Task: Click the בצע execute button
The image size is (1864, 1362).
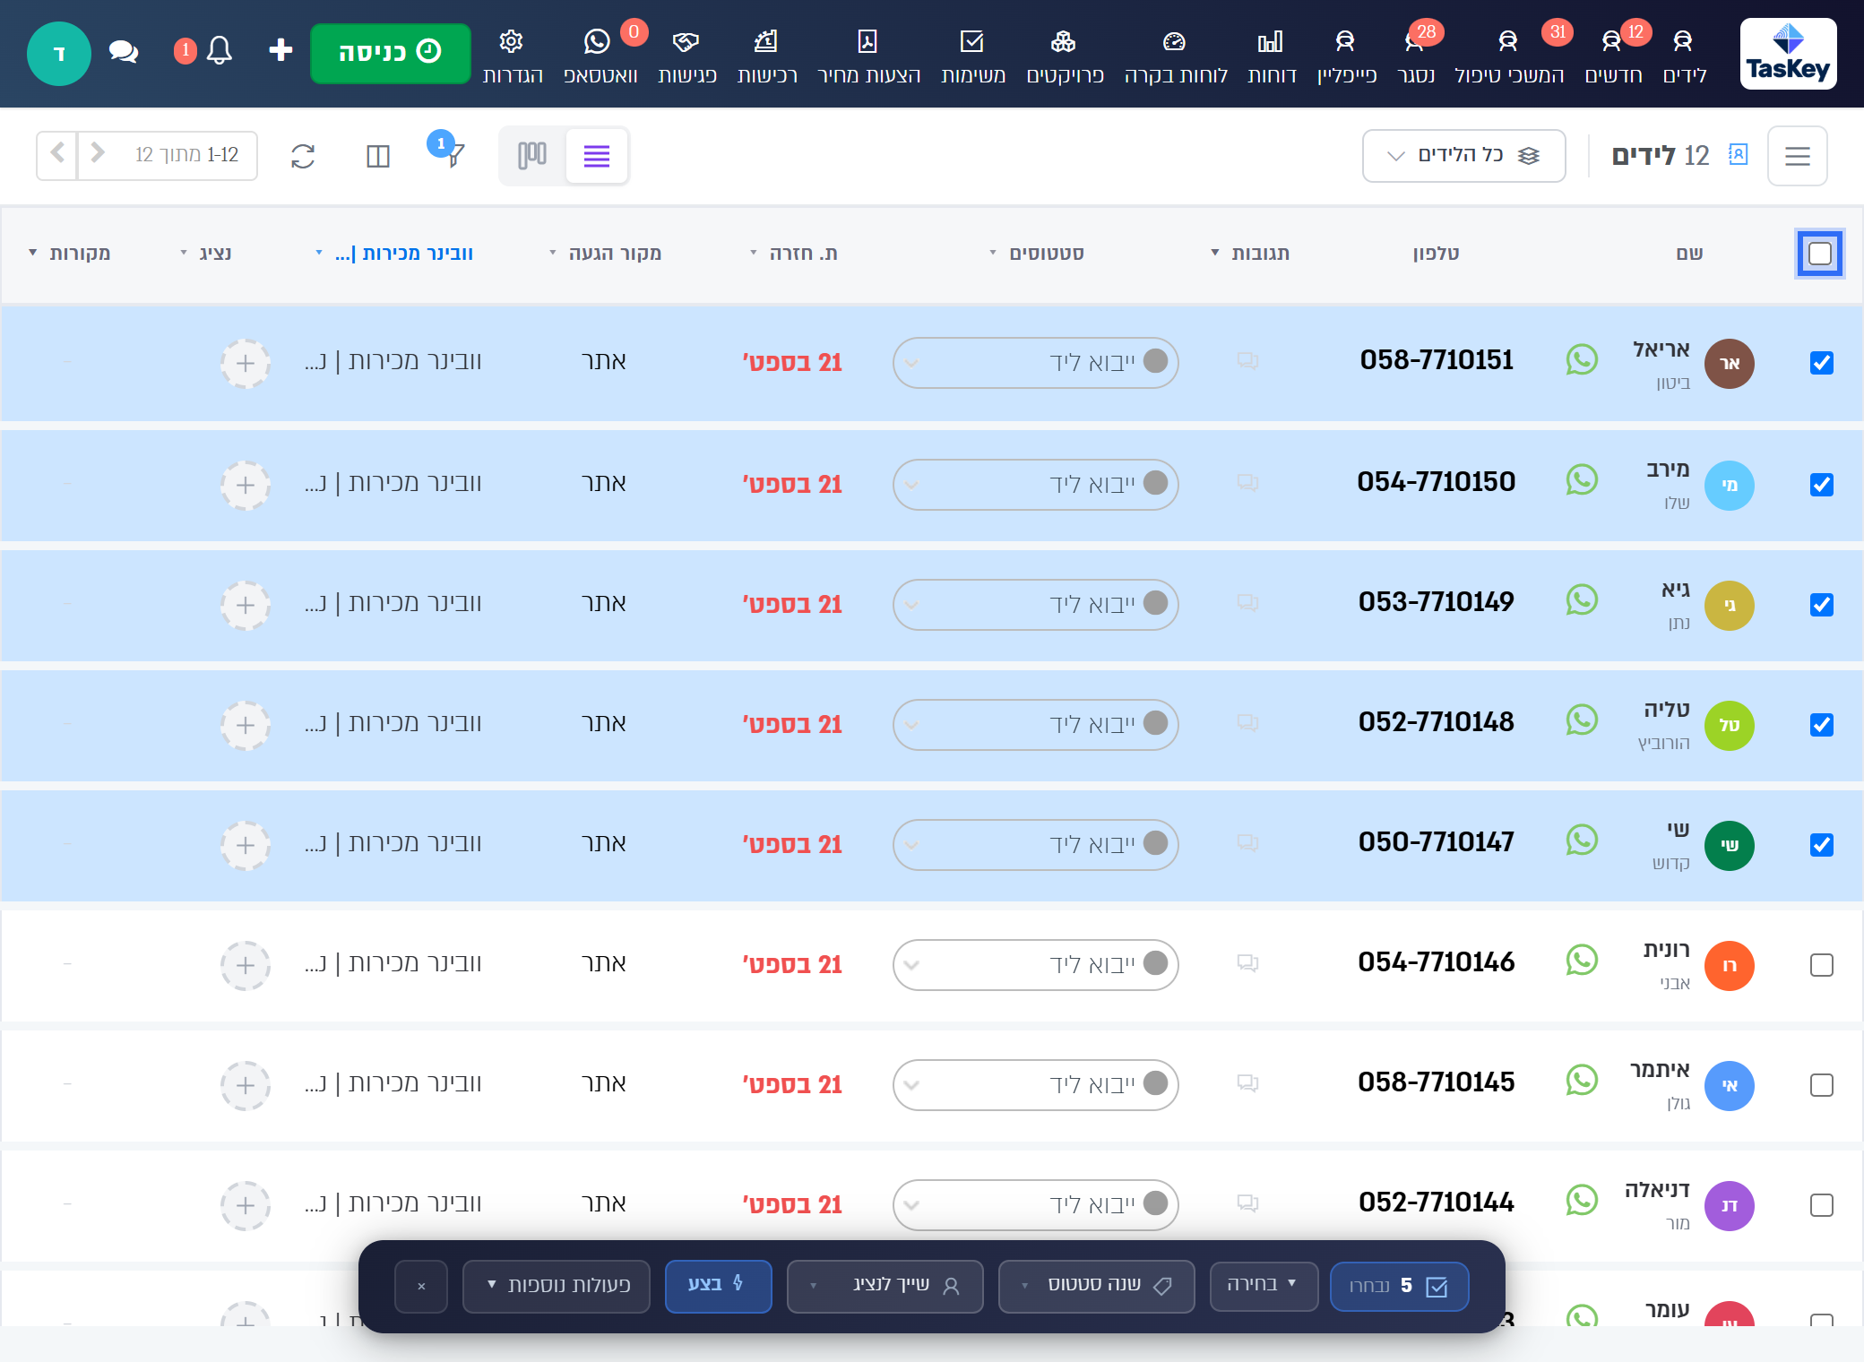Action: point(718,1286)
